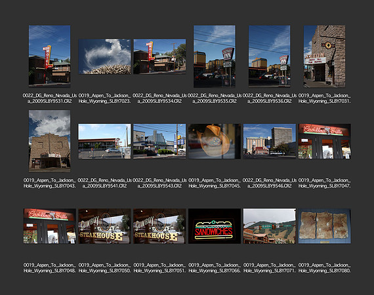
Task: Click file name ending 2009SL8Y9541.CR2
Action: [x=104, y=183]
